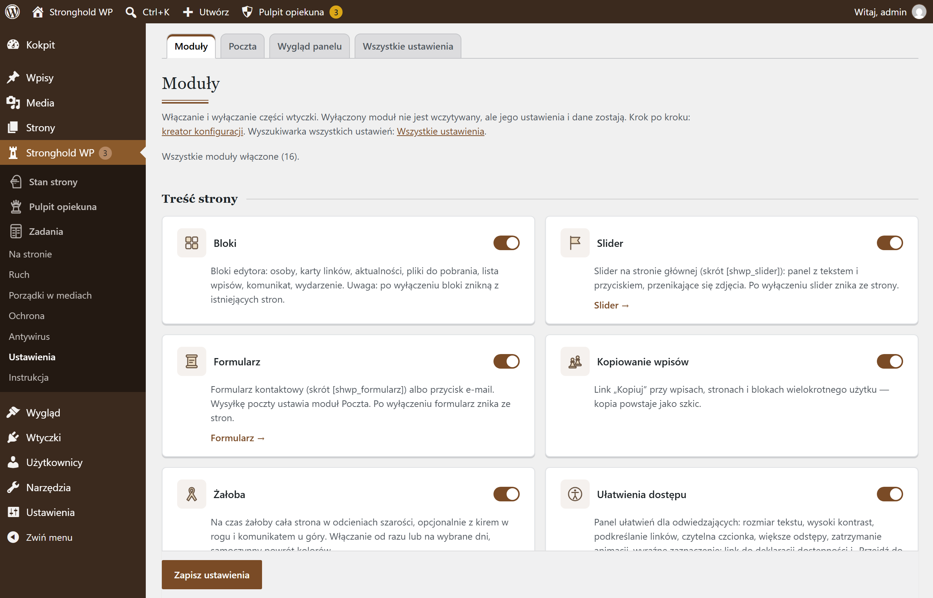Viewport: 933px width, 598px height.
Task: Click the admin avatar icon
Action: click(919, 12)
